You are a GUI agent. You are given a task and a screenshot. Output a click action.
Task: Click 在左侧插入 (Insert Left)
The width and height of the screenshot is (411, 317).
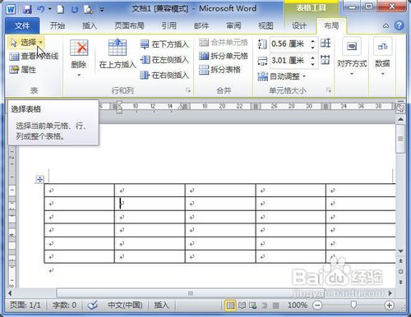coord(164,60)
